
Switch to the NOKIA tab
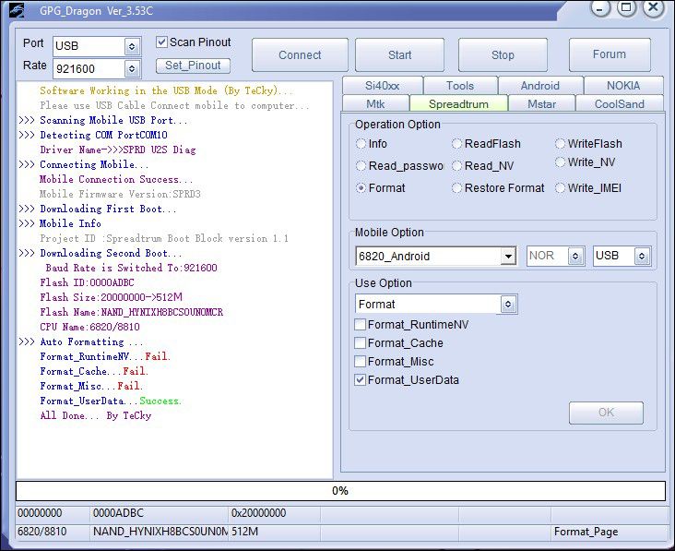pyautogui.click(x=622, y=86)
